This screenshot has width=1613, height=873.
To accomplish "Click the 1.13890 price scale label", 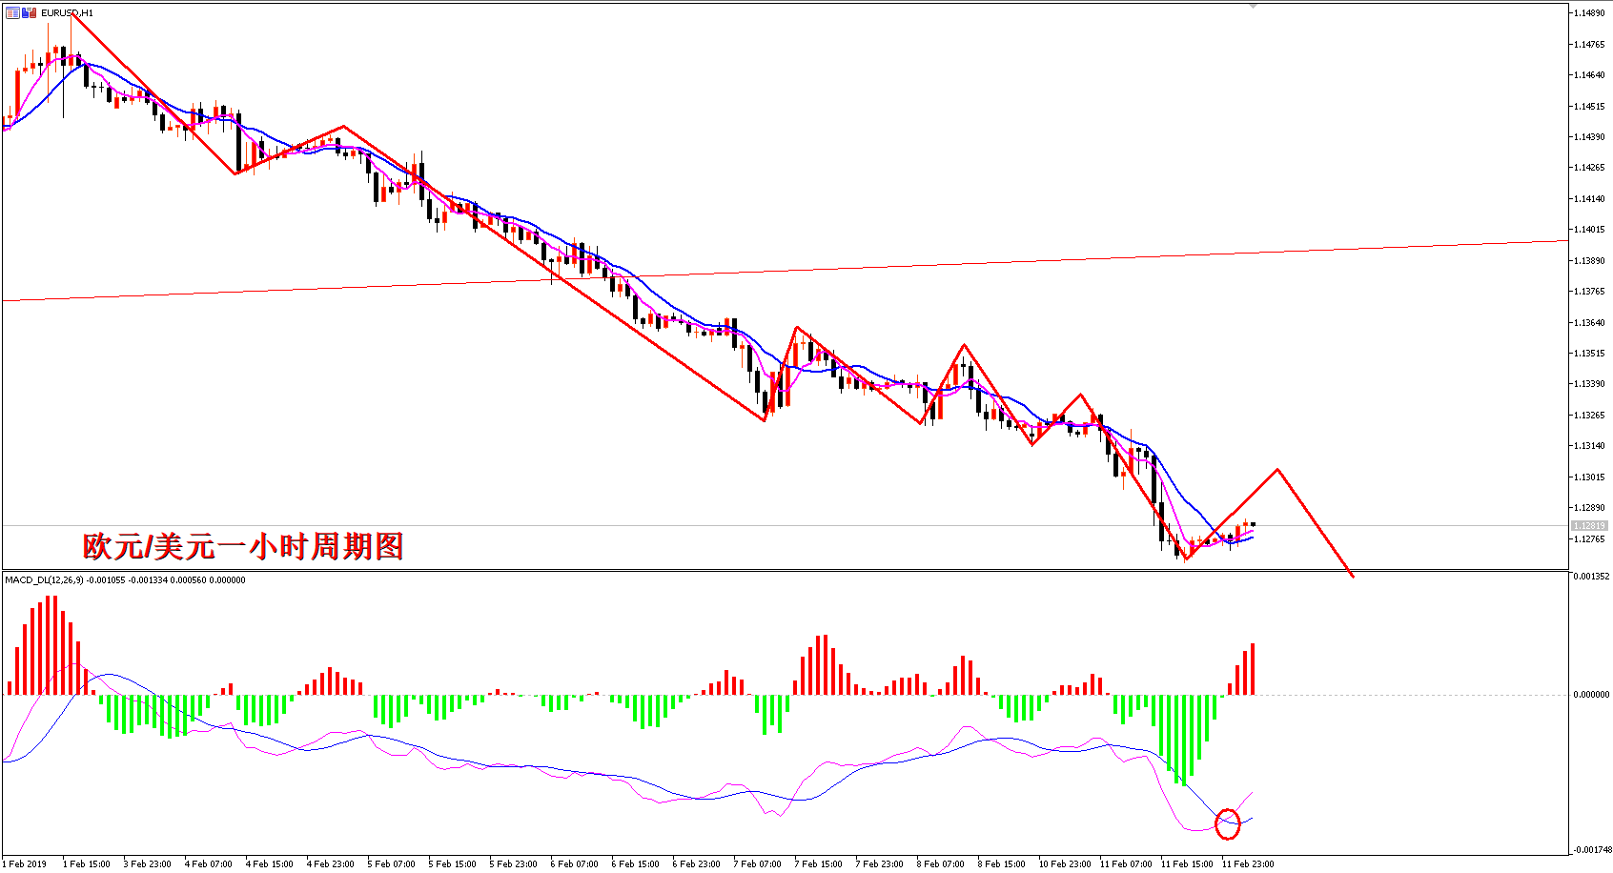I will click(x=1588, y=261).
